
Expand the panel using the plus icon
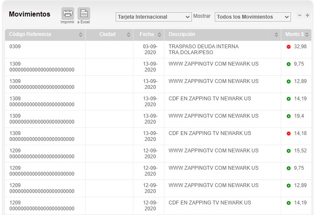[308, 15]
